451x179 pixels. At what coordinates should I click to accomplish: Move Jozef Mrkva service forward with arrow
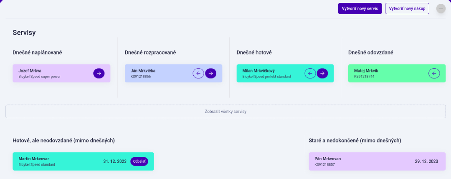click(x=99, y=73)
